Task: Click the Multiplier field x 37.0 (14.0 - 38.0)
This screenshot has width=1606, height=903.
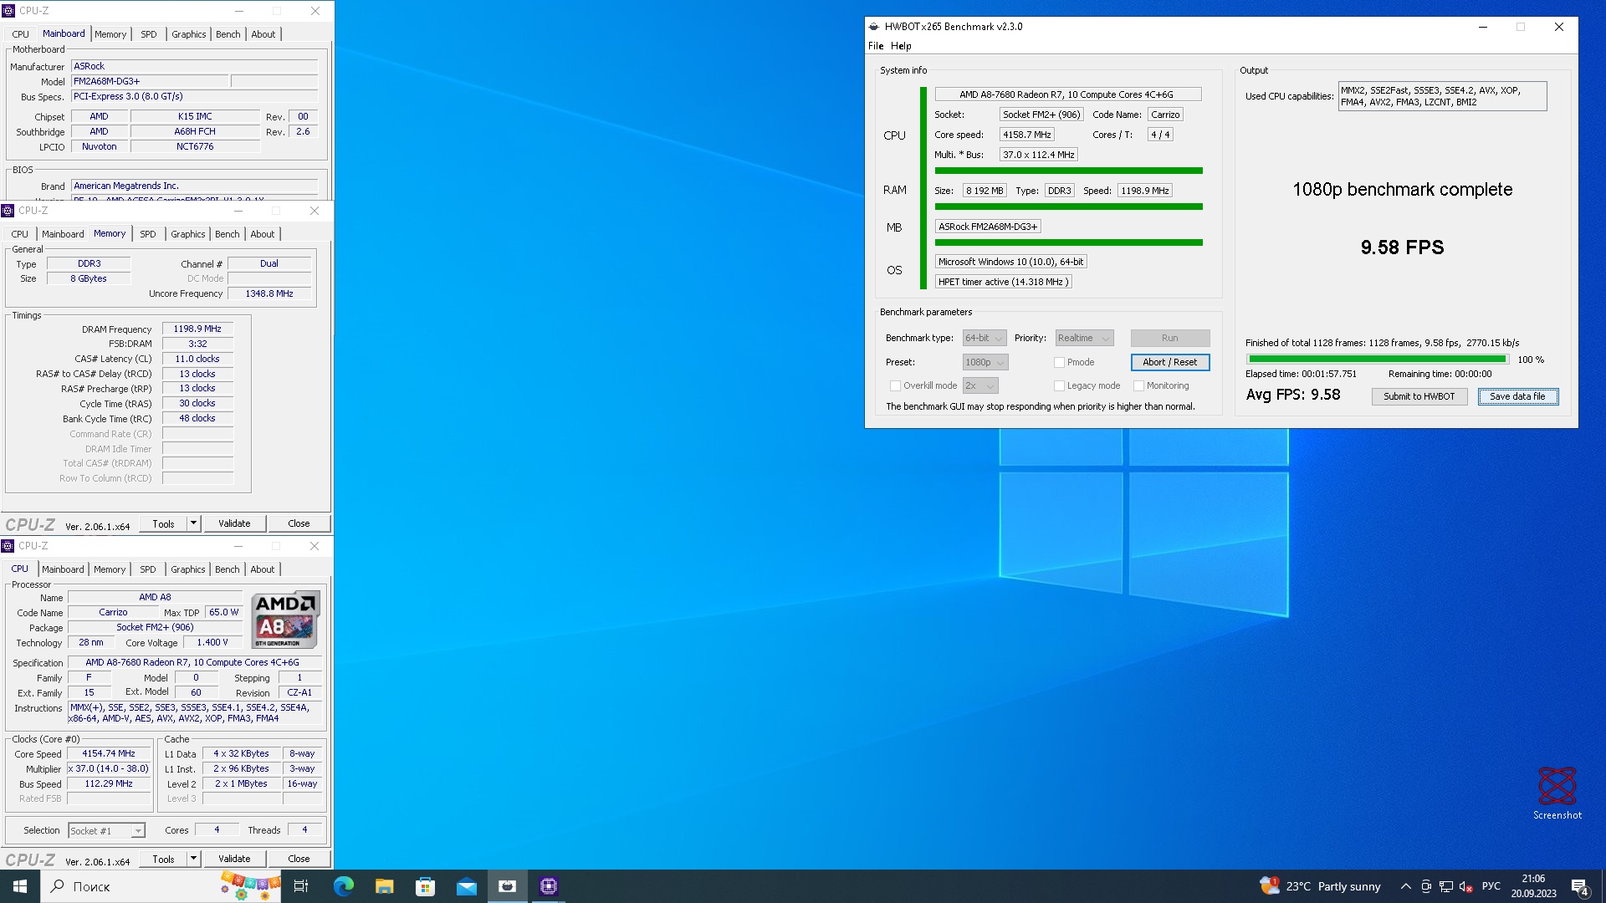Action: tap(109, 769)
